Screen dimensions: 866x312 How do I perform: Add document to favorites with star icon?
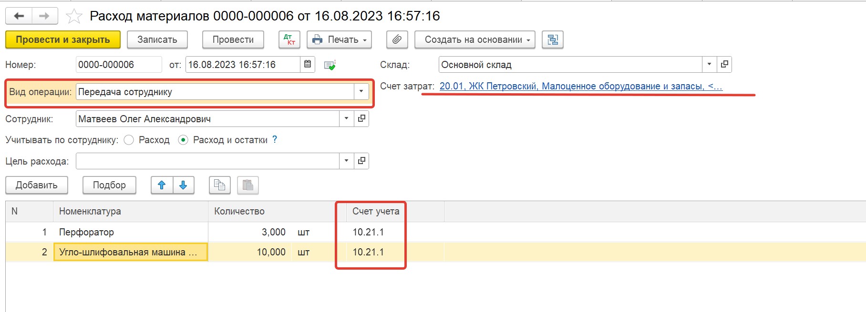74,17
